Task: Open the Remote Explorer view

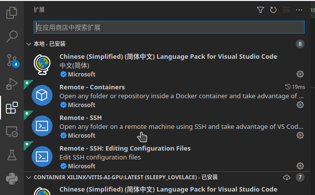Action: (12, 131)
